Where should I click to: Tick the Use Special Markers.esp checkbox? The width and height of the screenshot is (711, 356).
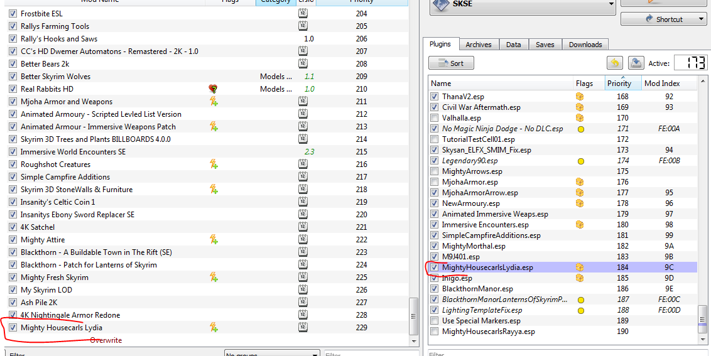(x=434, y=321)
